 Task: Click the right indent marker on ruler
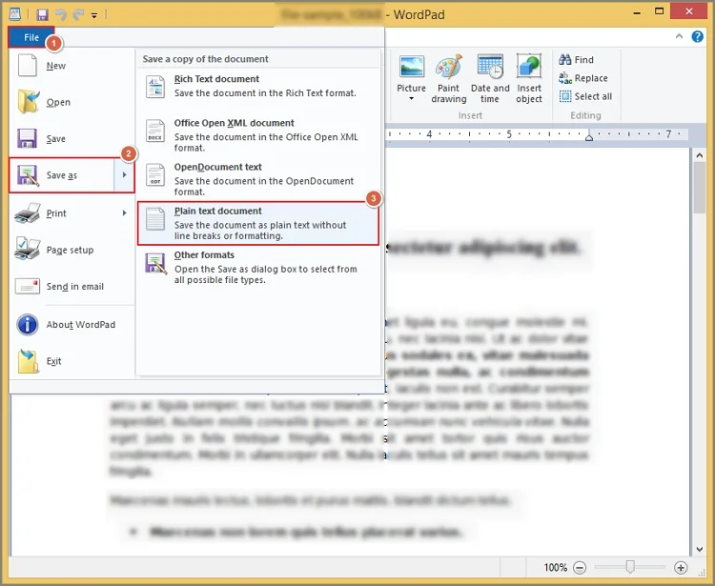tap(589, 136)
